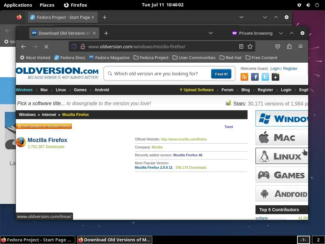Screen dimensions: 325x244
Task: Open the Extensions puzzle icon
Action: point(289,46)
